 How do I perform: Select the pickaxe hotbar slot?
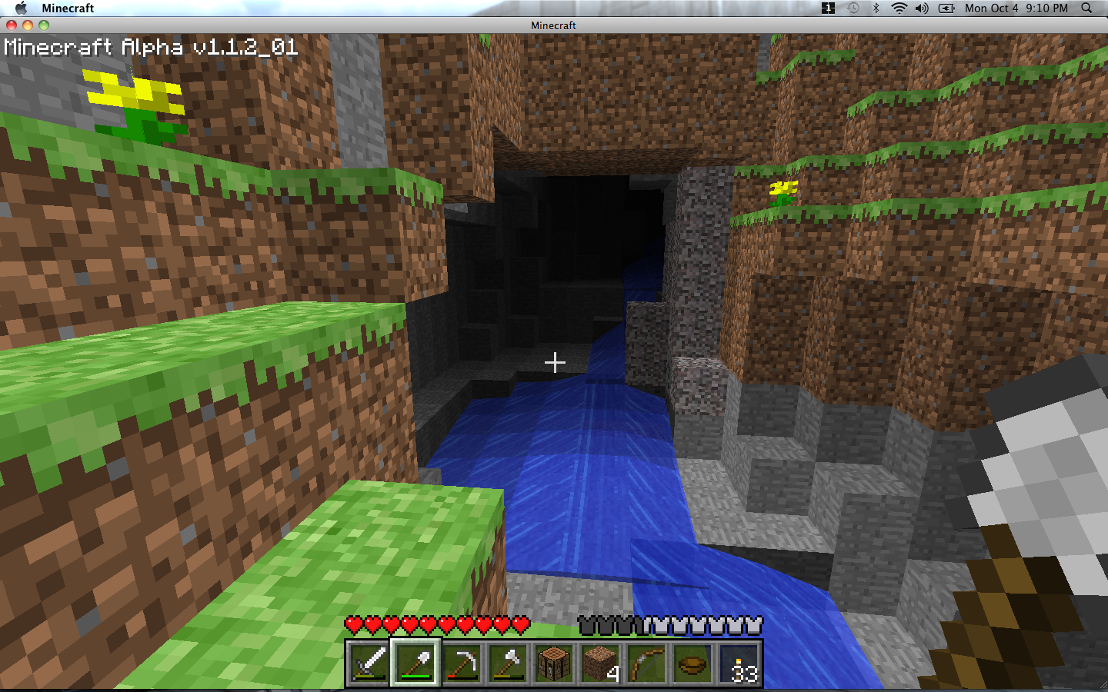tap(462, 664)
